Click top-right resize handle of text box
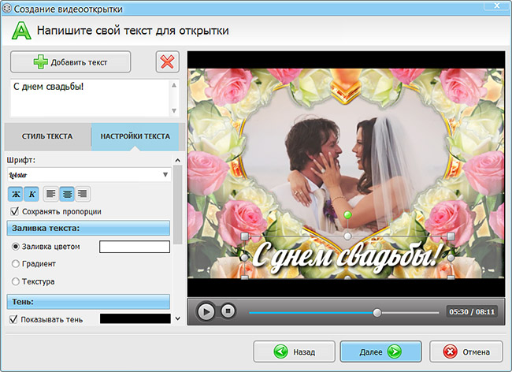This screenshot has width=512, height=372. click(x=451, y=236)
